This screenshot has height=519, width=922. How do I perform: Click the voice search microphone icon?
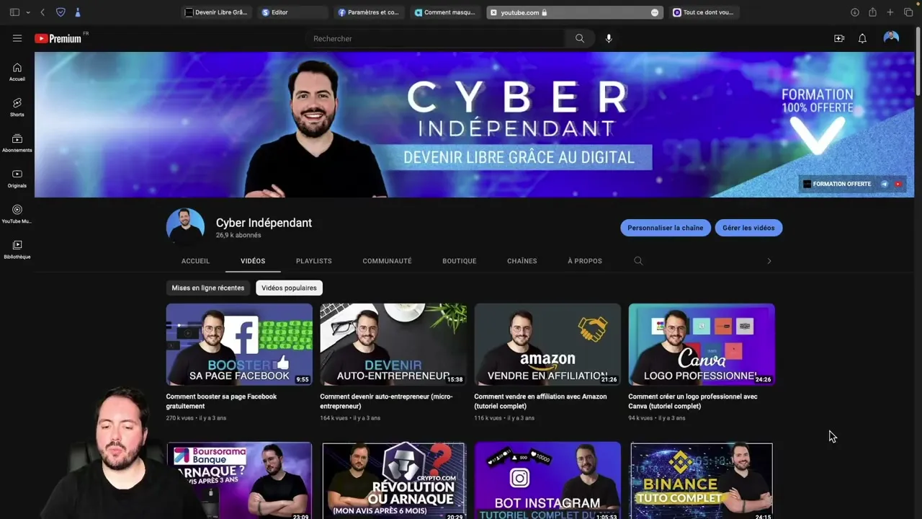coord(609,38)
